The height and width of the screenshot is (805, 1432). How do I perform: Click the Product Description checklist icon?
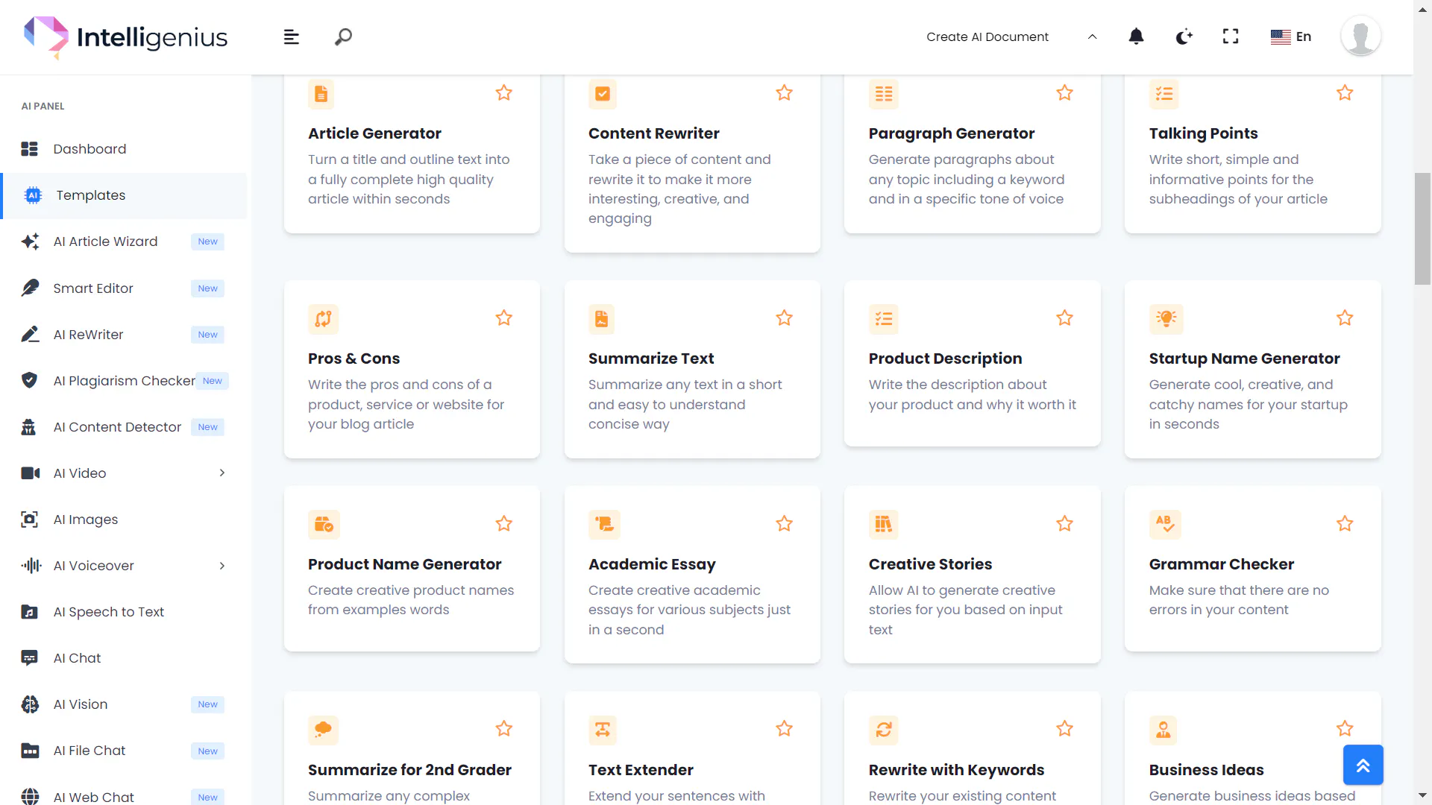pos(884,319)
